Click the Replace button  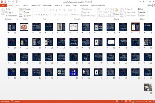(142, 12)
